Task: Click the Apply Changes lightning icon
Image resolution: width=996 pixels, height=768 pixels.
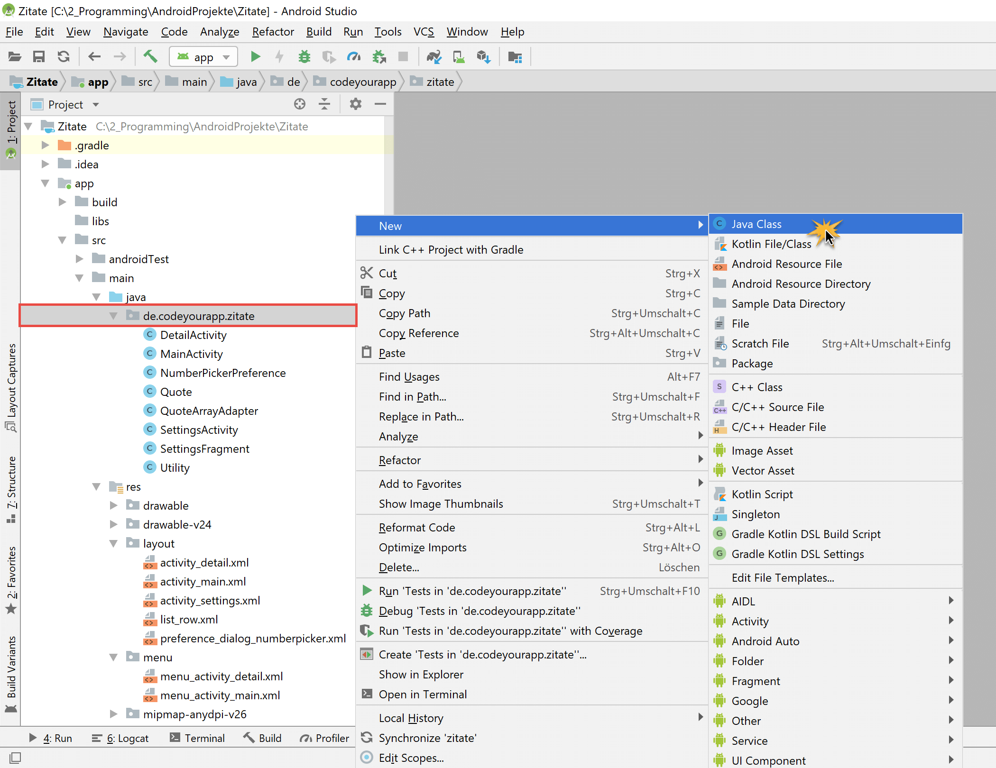Action: tap(279, 57)
